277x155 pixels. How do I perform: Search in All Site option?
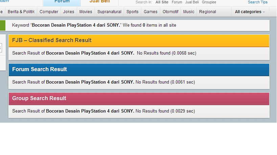(x=162, y=2)
